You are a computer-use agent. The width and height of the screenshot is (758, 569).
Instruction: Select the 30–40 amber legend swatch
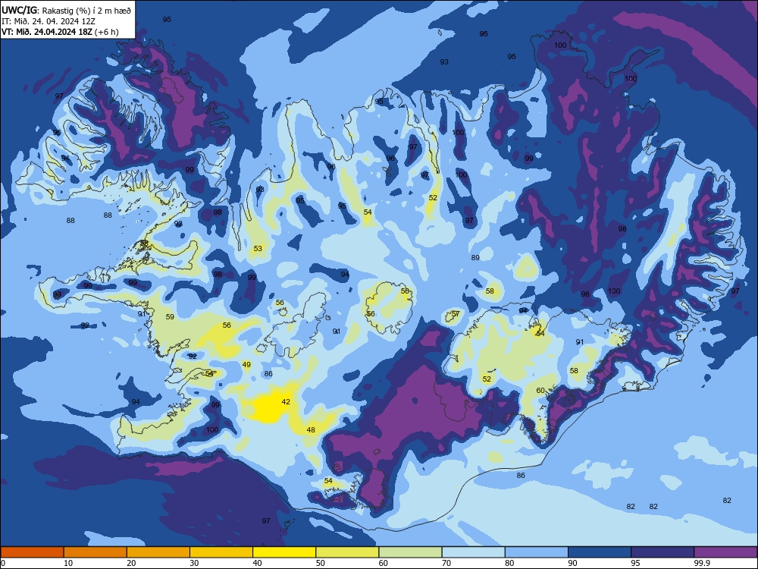221,552
